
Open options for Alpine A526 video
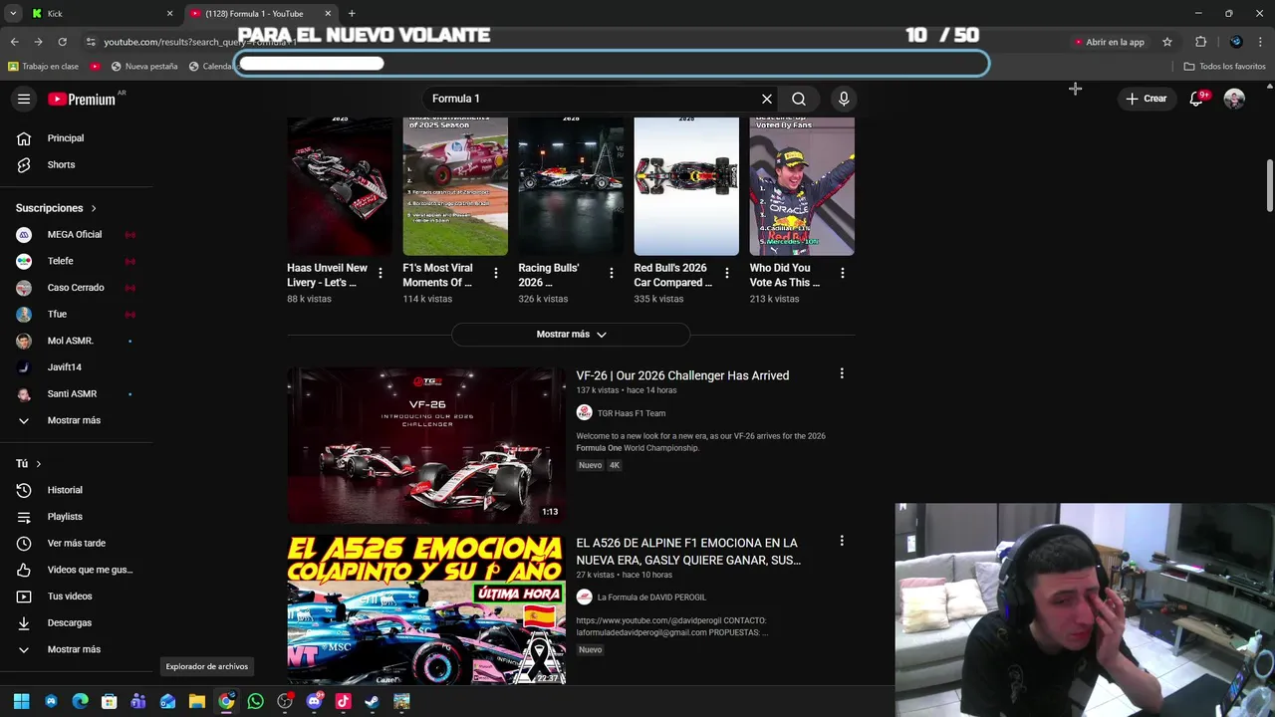click(x=842, y=541)
